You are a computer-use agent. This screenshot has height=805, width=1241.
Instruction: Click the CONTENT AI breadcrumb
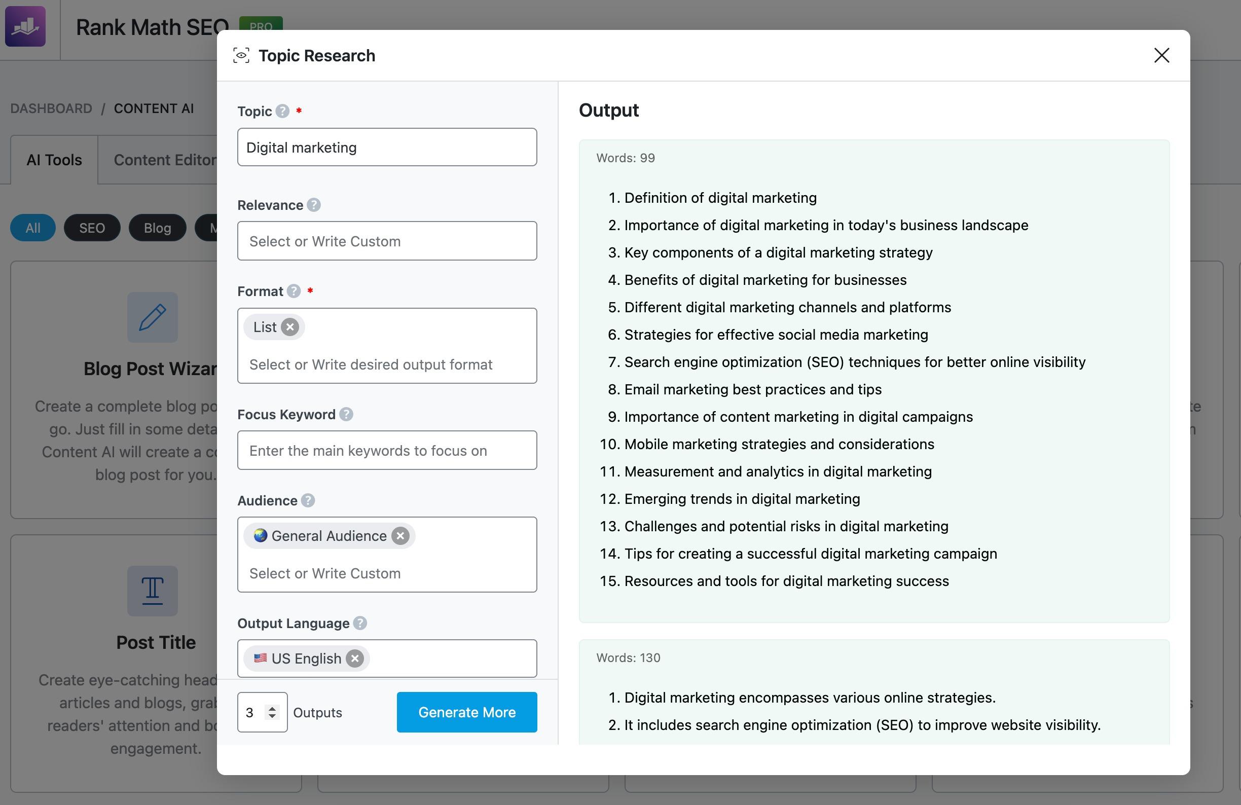[154, 108]
